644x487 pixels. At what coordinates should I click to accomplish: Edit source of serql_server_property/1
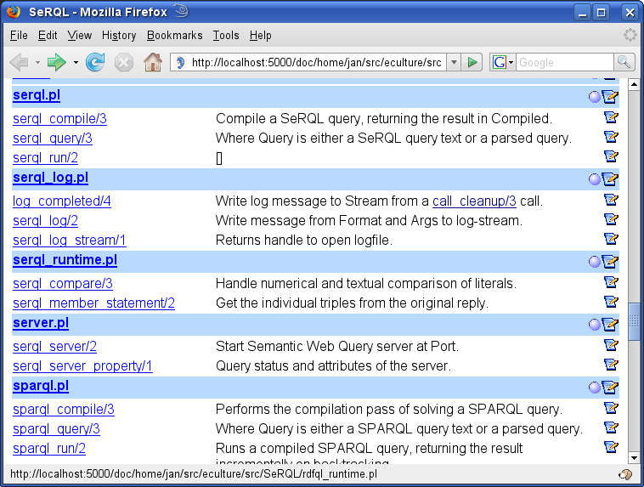coord(611,365)
